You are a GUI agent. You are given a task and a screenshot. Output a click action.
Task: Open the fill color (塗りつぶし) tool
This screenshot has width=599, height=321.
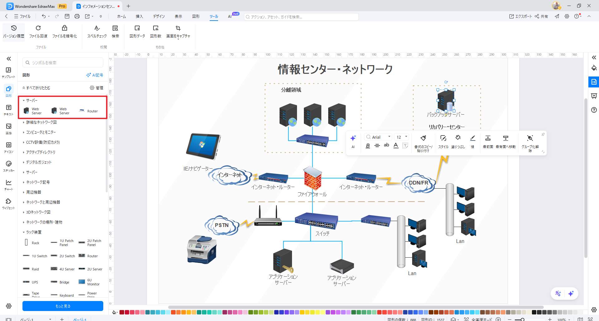point(458,141)
